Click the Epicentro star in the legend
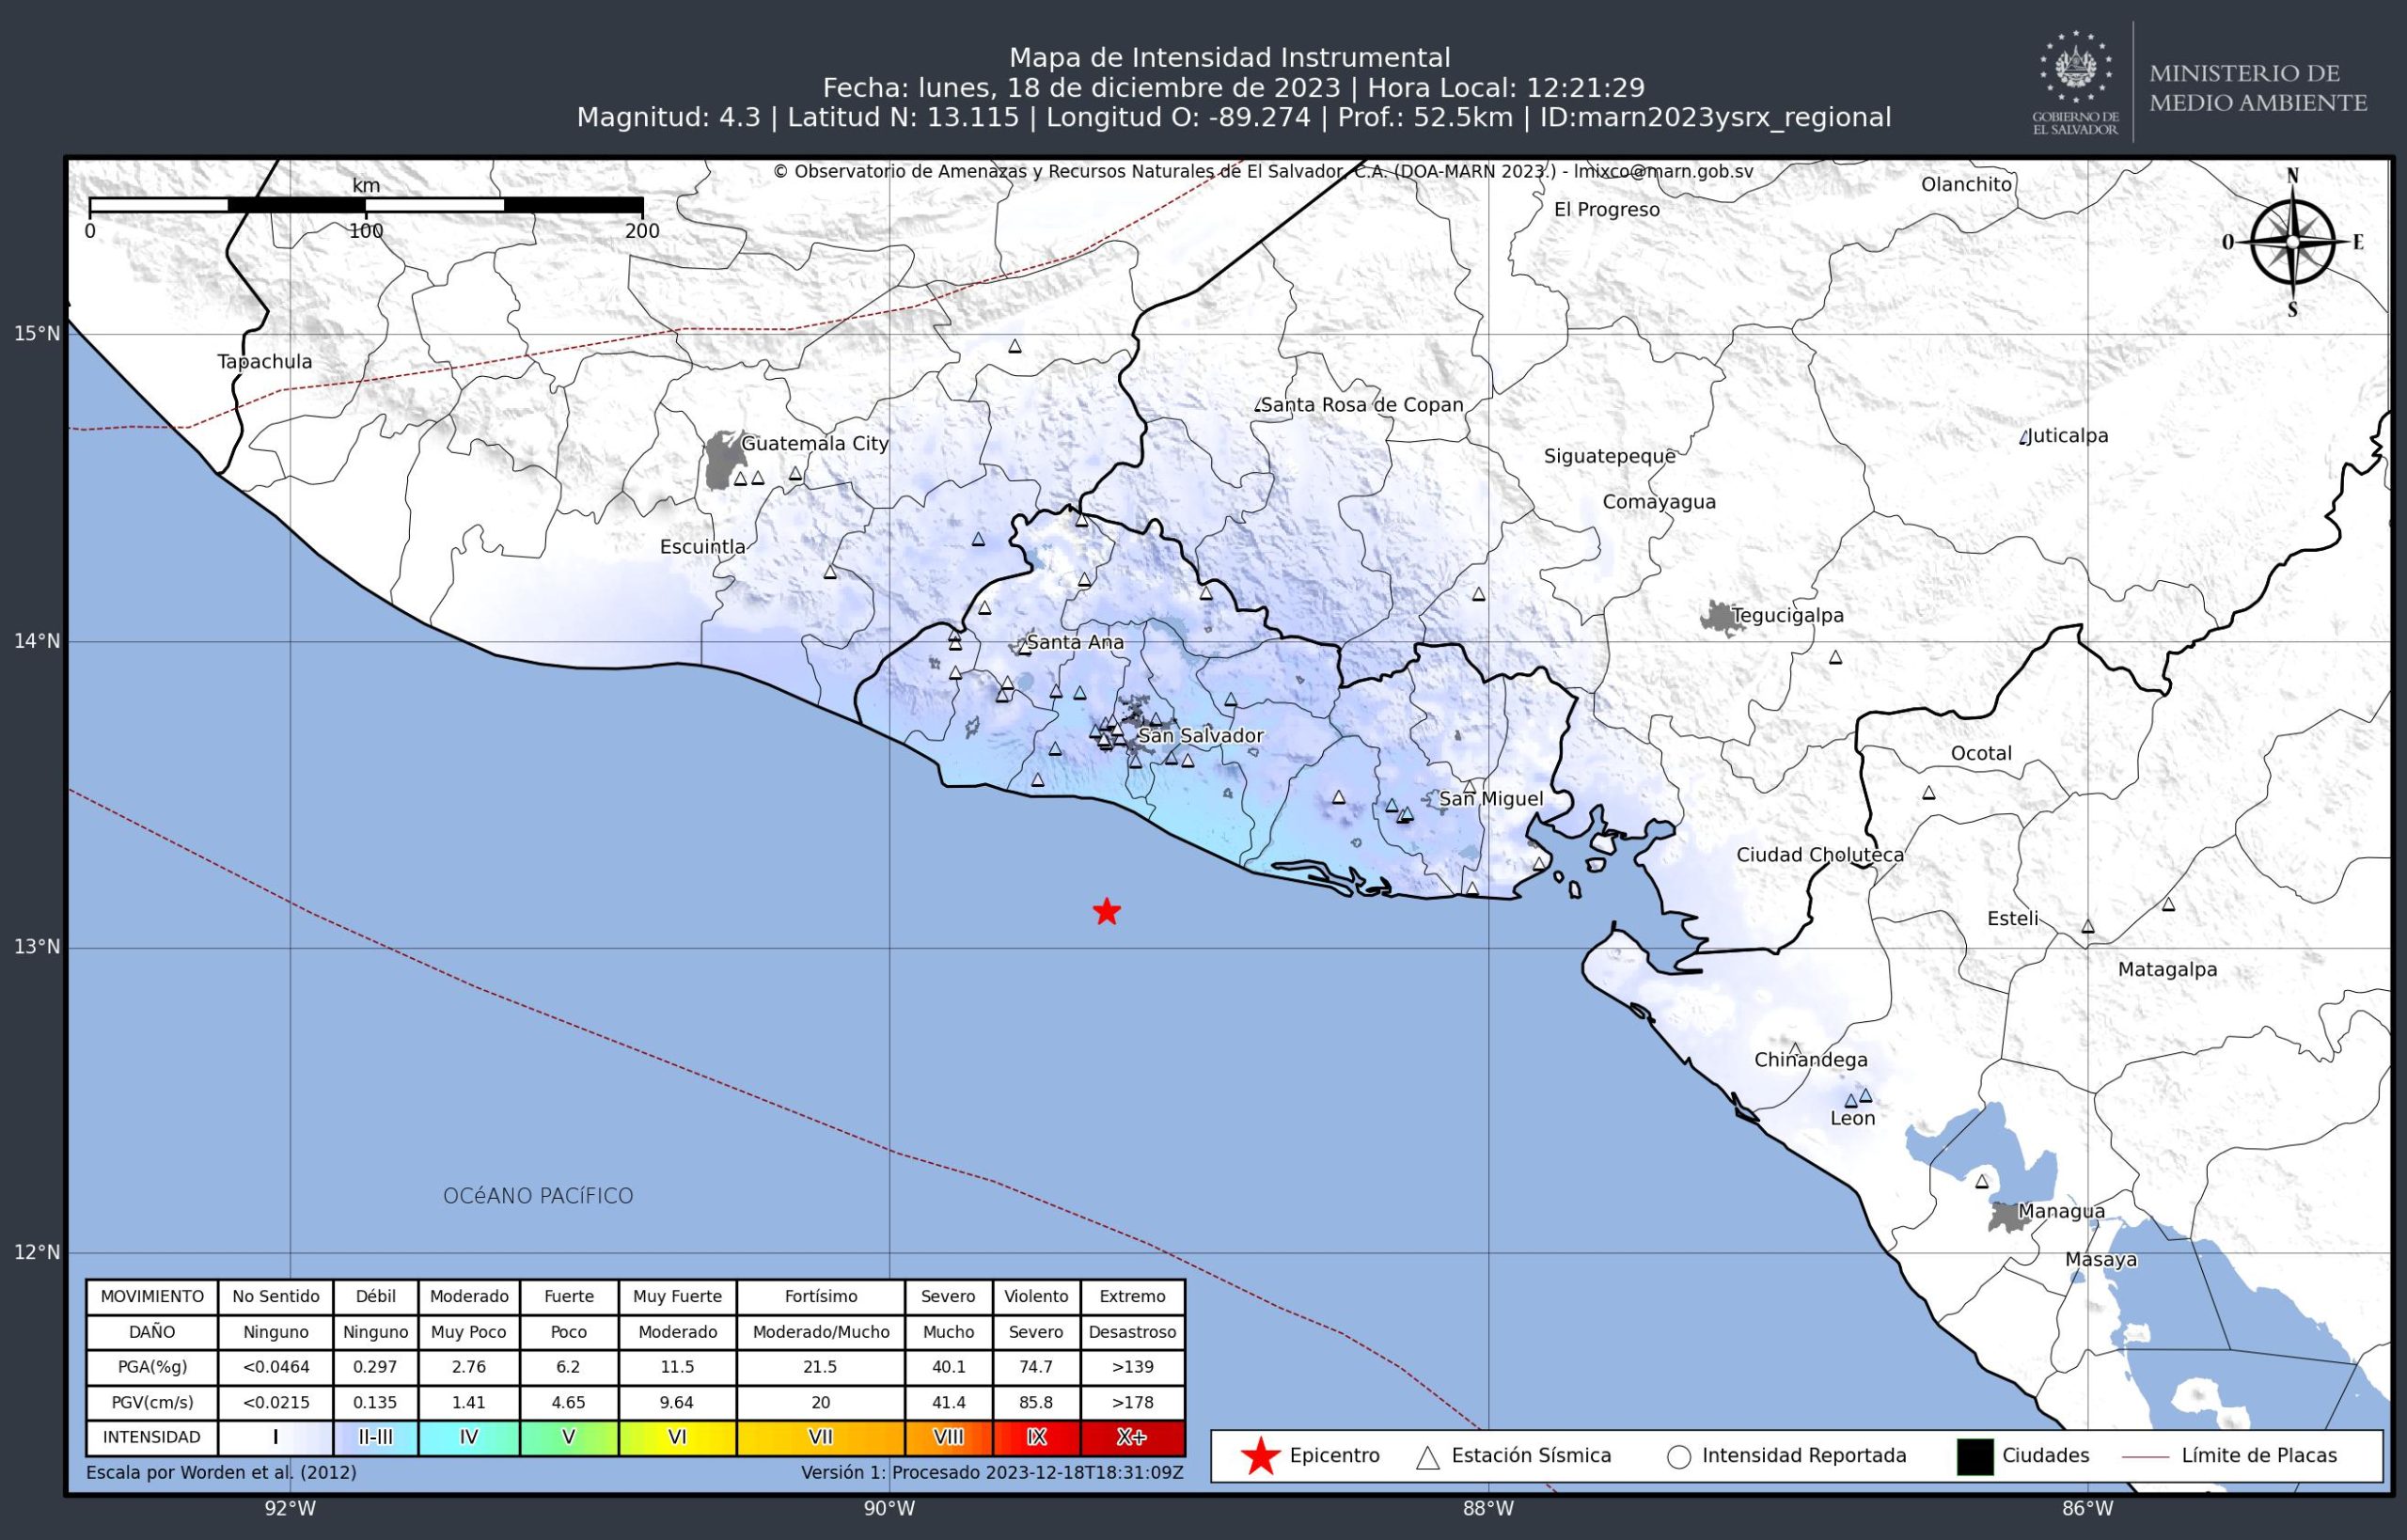This screenshot has height=1540, width=2407. [1260, 1456]
